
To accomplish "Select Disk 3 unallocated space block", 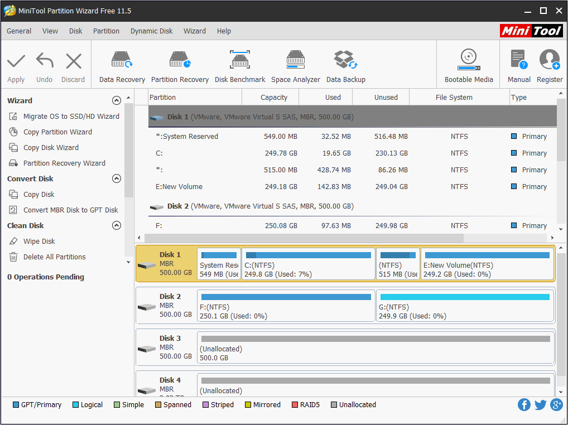I will (x=376, y=347).
